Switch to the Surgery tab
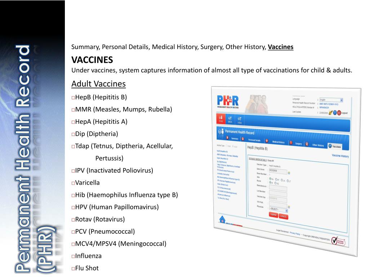Screen dimensions: 369x277 [298, 144]
